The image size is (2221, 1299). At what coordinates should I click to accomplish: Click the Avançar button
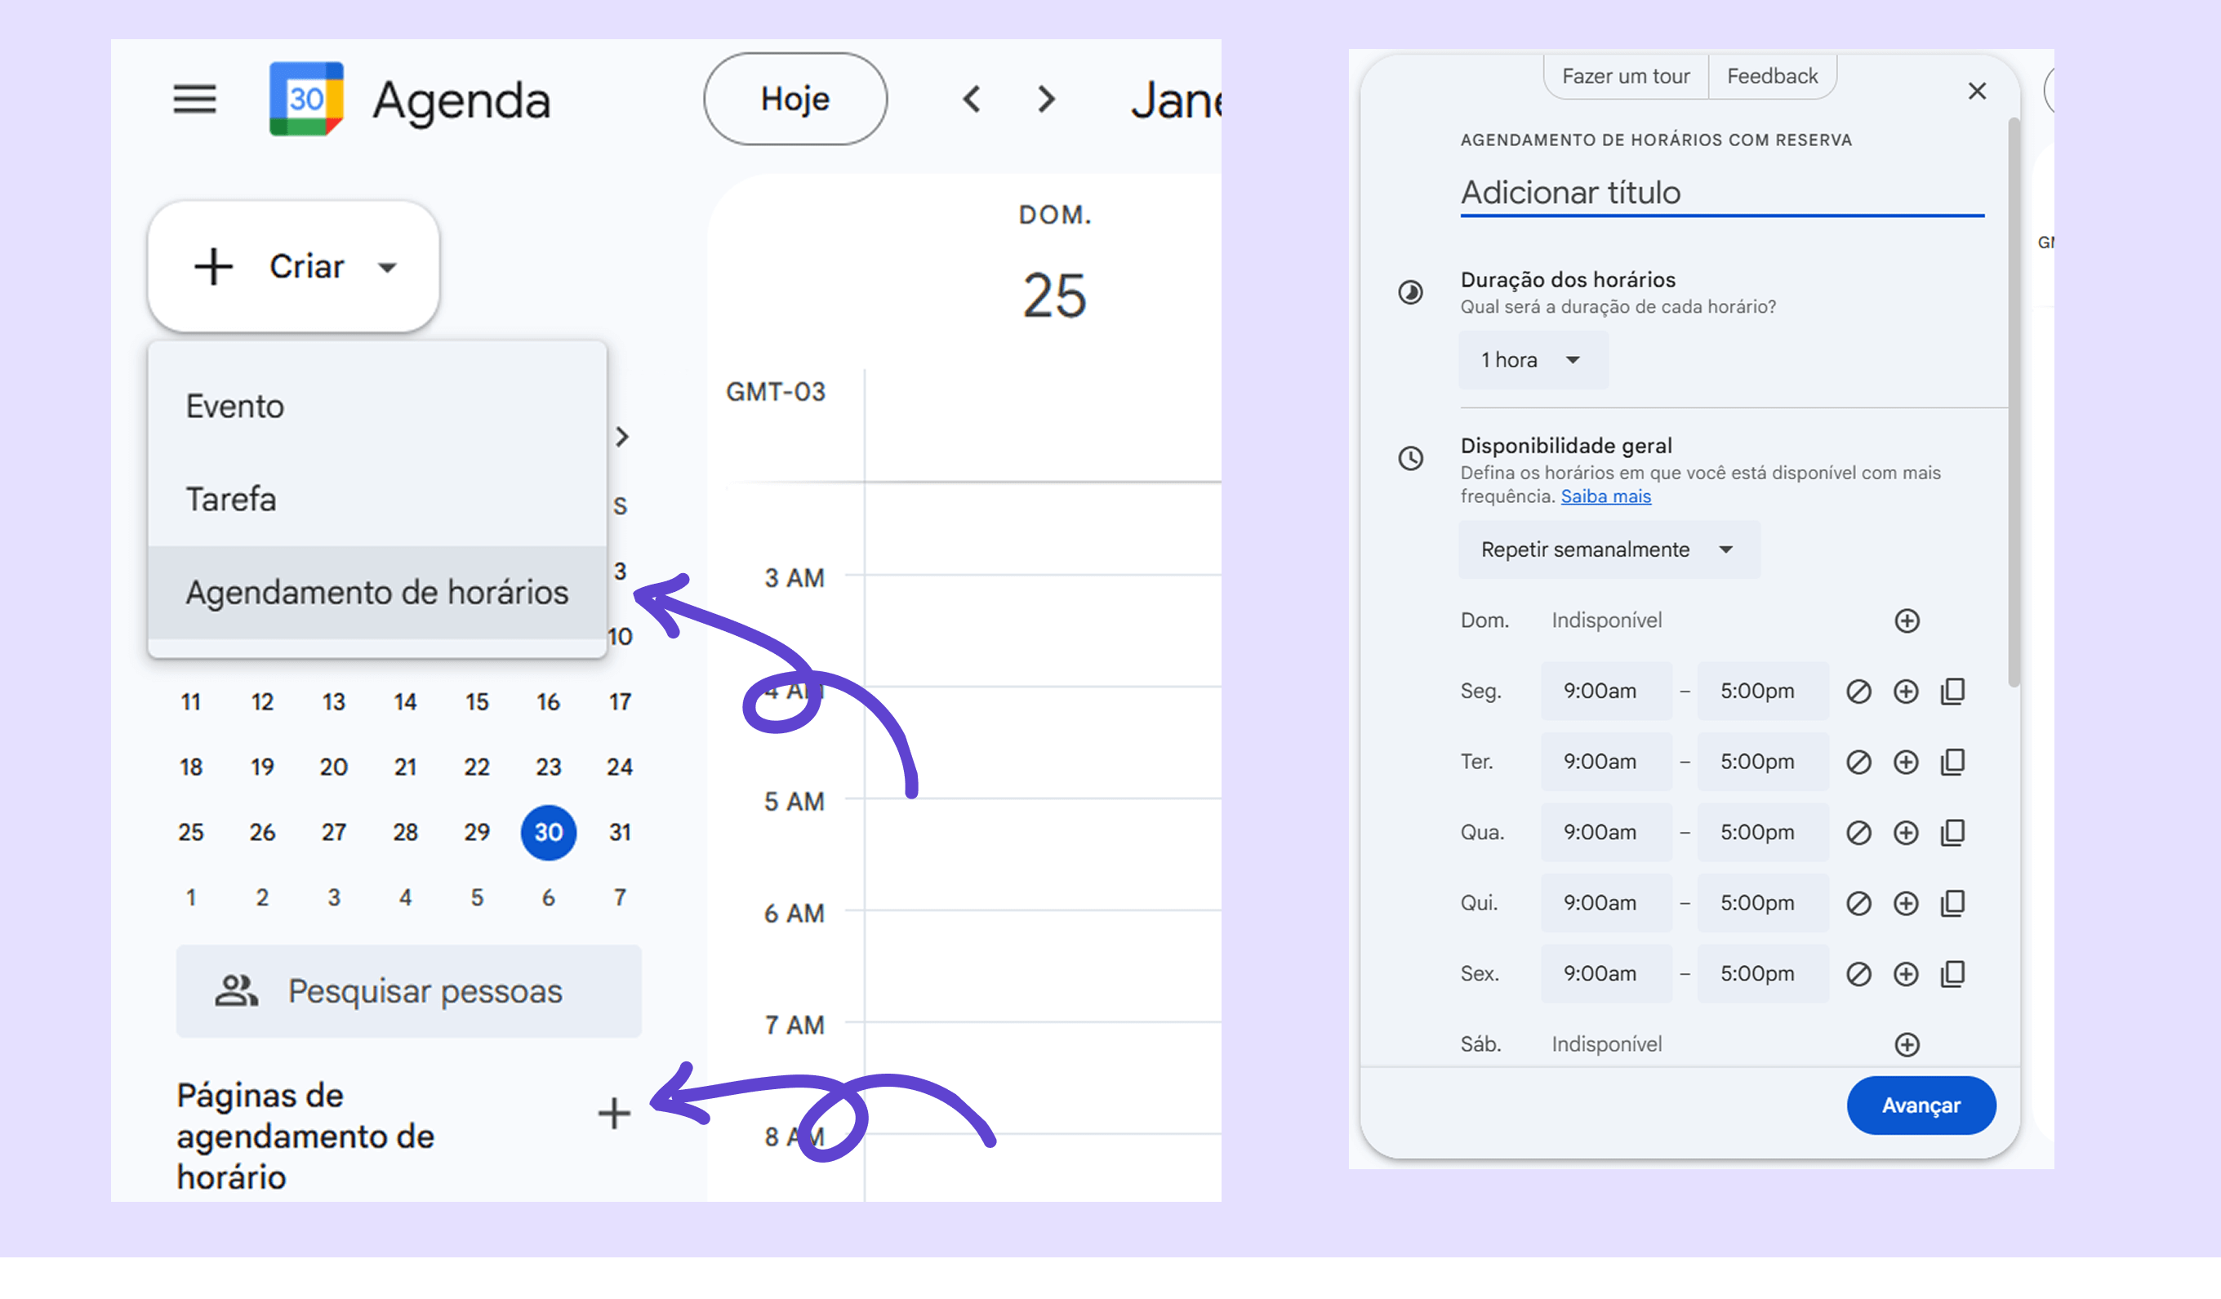1921,1104
